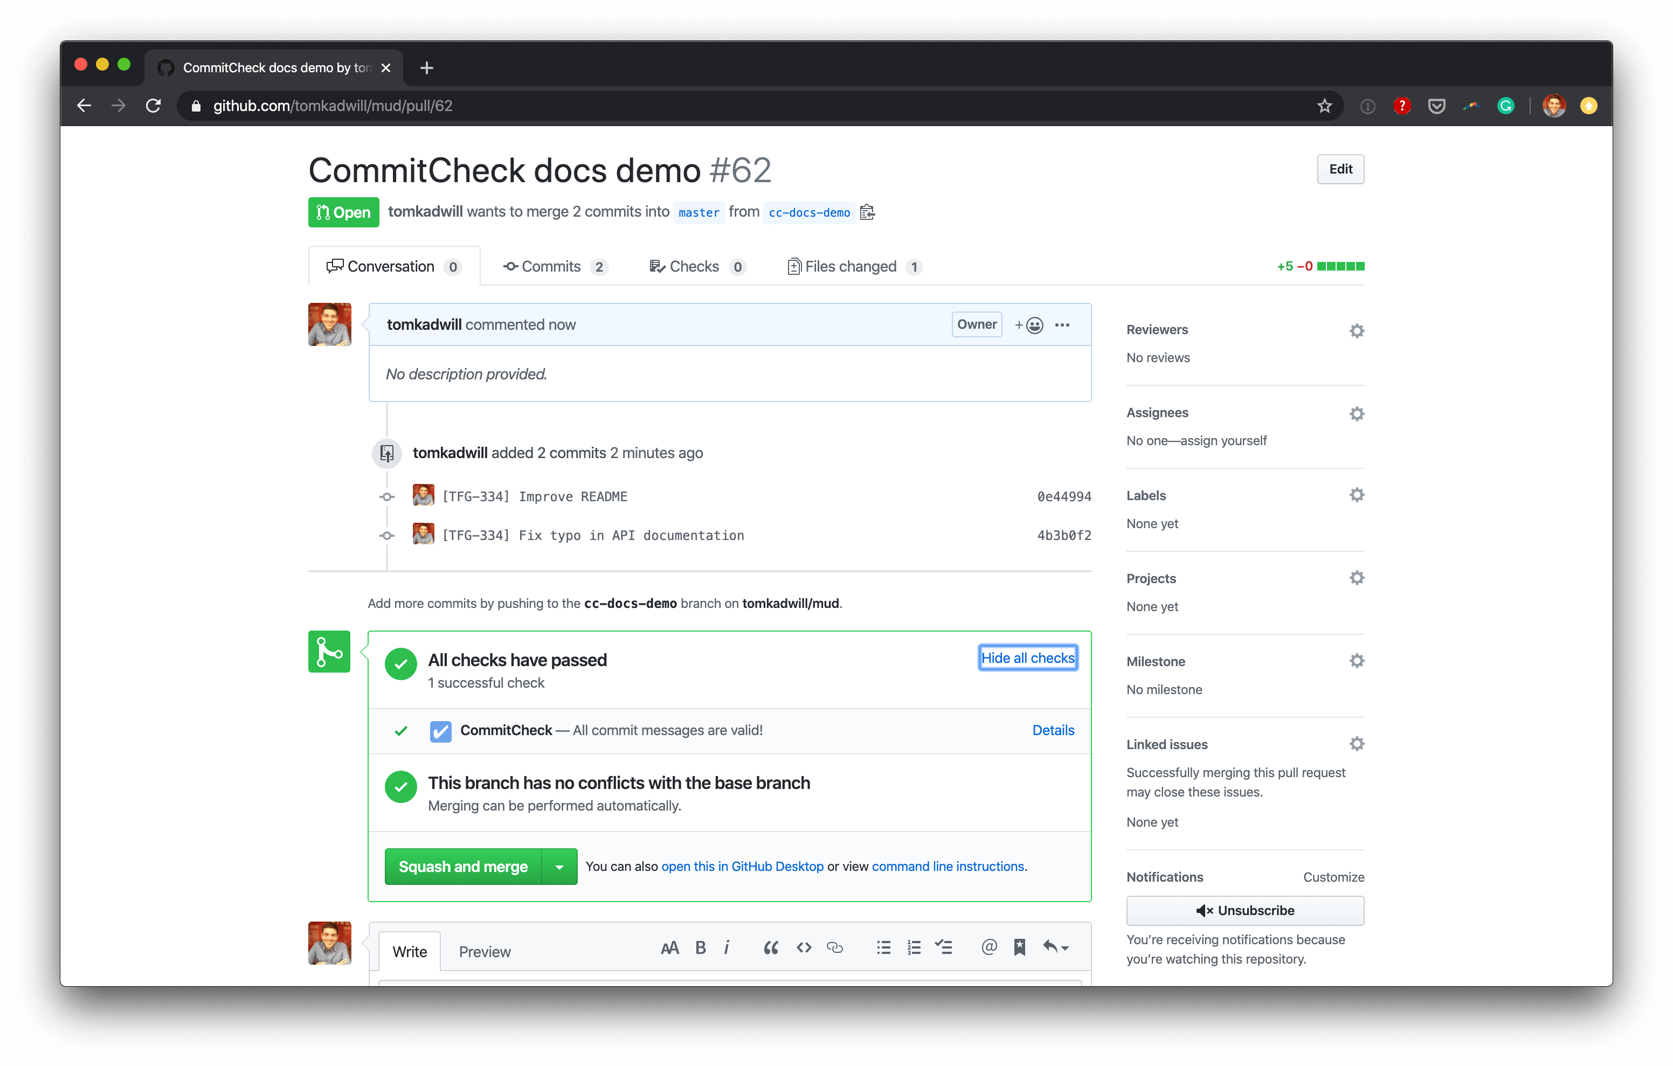Open the cc-docs-demo branch link
This screenshot has height=1066, width=1673.
[x=810, y=213]
